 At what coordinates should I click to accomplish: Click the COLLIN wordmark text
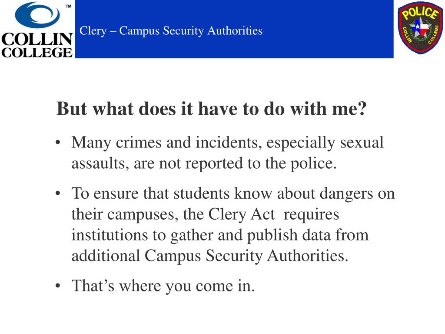click(x=37, y=39)
